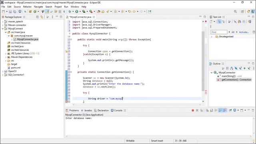Image resolution: width=256 pixels, height=144 pixels.
Task: Click the Run External Tools icon
Action: pyautogui.click(x=91, y=12)
